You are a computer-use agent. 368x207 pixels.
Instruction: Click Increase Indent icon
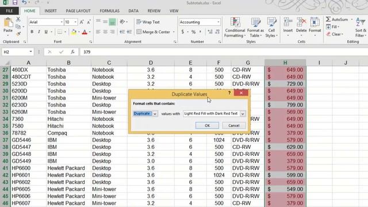coord(129,32)
